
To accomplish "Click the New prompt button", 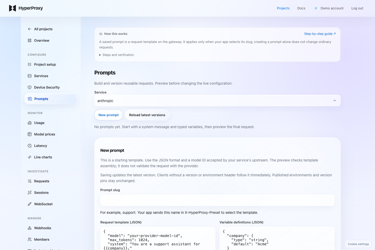I will coord(108,115).
